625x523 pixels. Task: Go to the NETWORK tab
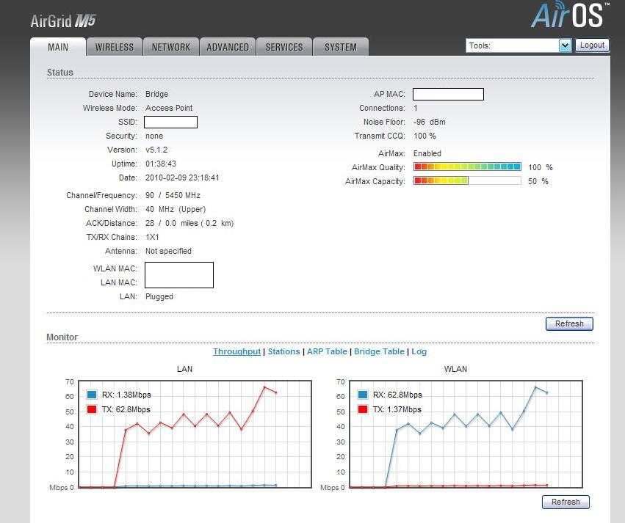(171, 47)
